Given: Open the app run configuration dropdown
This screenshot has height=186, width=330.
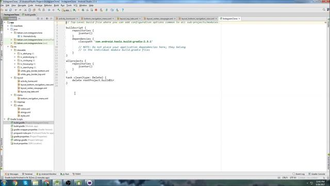Looking at the screenshot, I should point(67,10).
